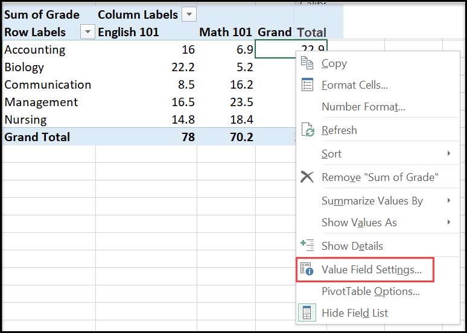Select Nursing English value 14.8
The height and width of the screenshot is (333, 467).
(183, 119)
